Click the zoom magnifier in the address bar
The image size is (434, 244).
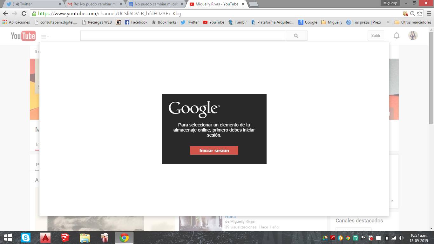pyautogui.click(x=412, y=13)
